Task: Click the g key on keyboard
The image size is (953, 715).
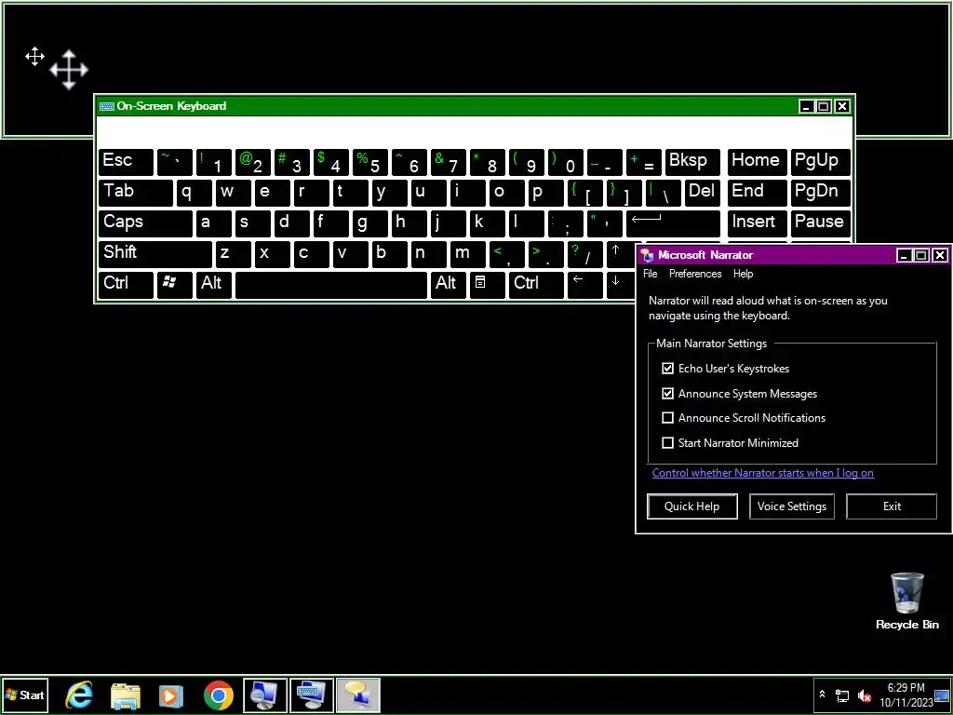Action: point(370,223)
